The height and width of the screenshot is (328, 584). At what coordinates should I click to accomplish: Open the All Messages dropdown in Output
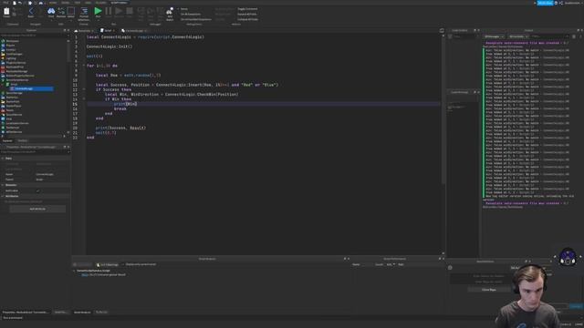tap(494, 36)
